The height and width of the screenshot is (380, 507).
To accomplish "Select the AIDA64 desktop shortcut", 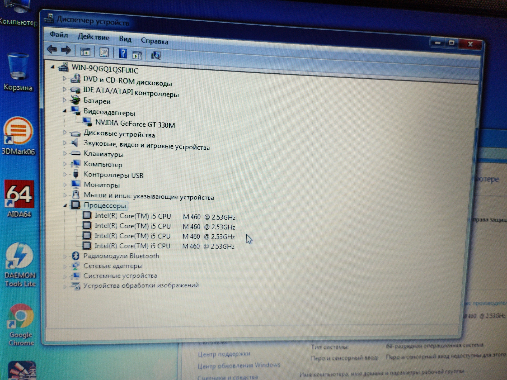I will point(19,199).
